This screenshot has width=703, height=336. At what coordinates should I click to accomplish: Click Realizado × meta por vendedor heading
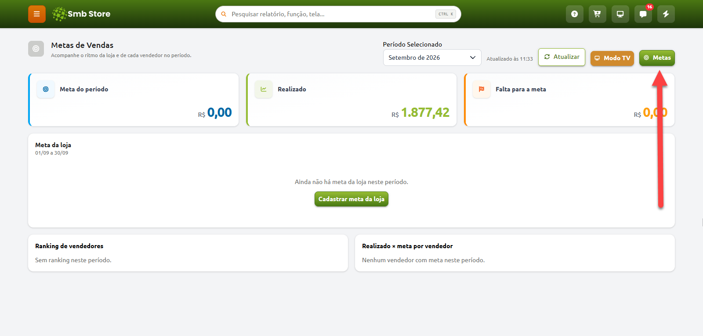click(407, 246)
